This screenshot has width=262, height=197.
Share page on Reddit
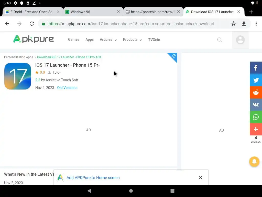(x=256, y=92)
